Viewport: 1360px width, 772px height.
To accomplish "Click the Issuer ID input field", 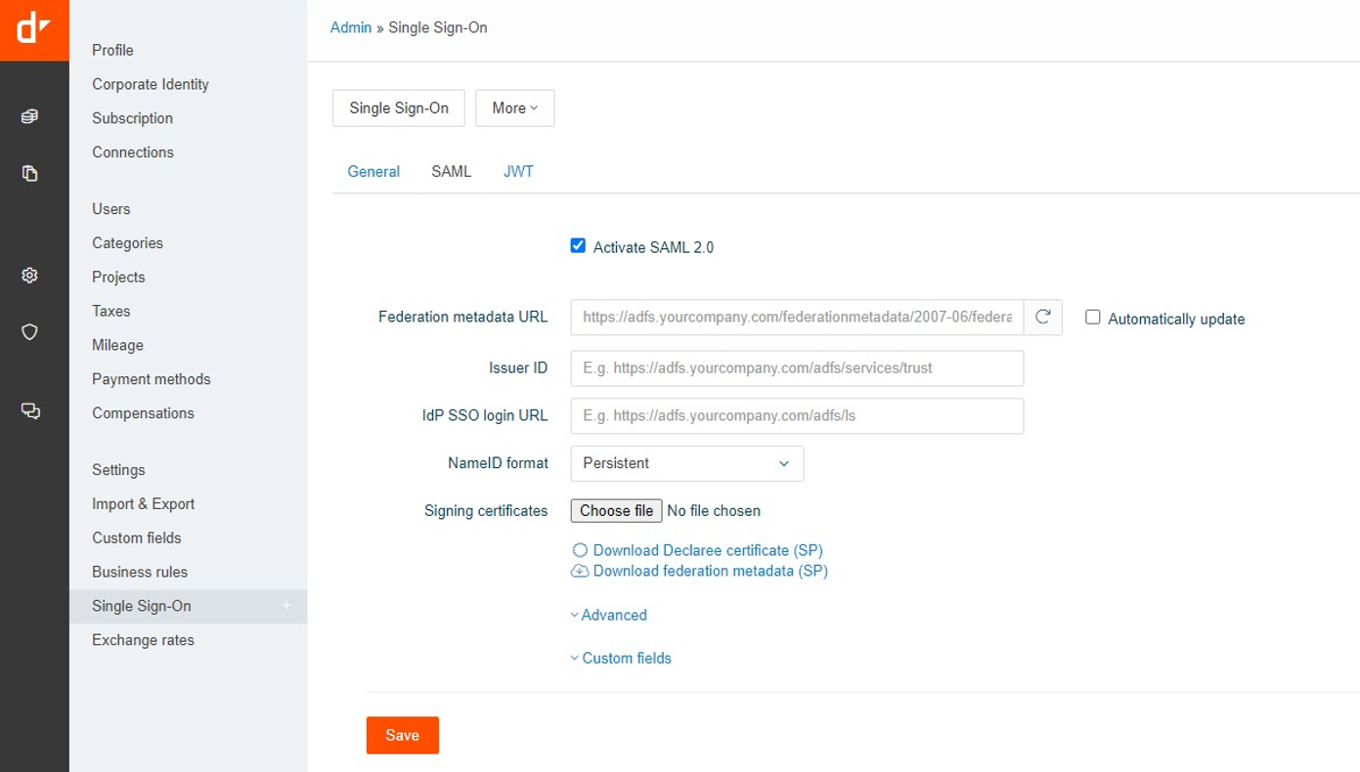I will 797,368.
